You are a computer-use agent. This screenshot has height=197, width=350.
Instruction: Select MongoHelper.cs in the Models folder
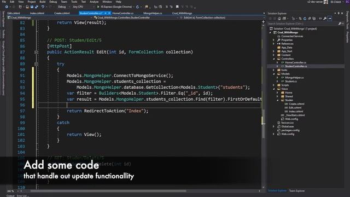tap(294, 78)
